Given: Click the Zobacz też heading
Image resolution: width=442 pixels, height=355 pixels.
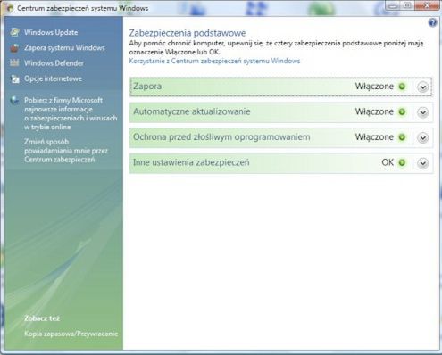Looking at the screenshot, I should (x=42, y=318).
